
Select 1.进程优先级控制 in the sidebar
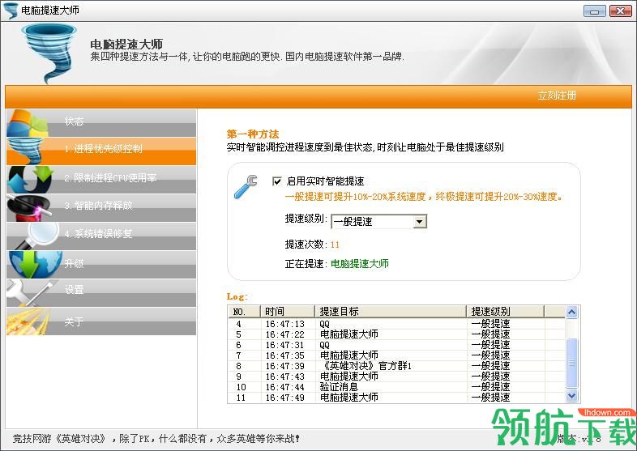click(x=101, y=151)
